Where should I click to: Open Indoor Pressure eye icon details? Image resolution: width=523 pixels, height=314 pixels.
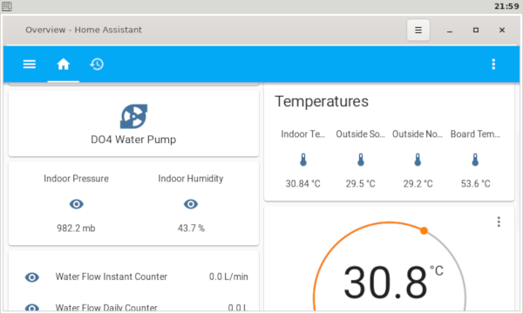(x=77, y=204)
